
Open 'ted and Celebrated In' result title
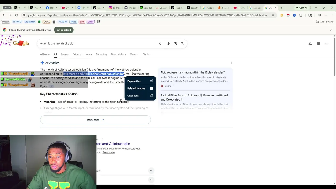113,144
